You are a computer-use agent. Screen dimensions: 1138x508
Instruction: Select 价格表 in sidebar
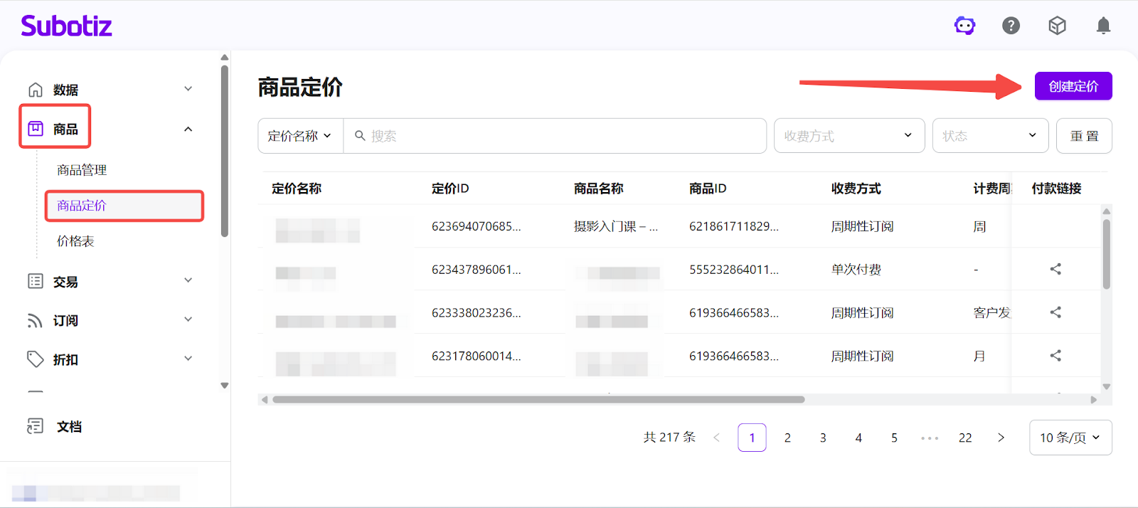click(x=75, y=241)
